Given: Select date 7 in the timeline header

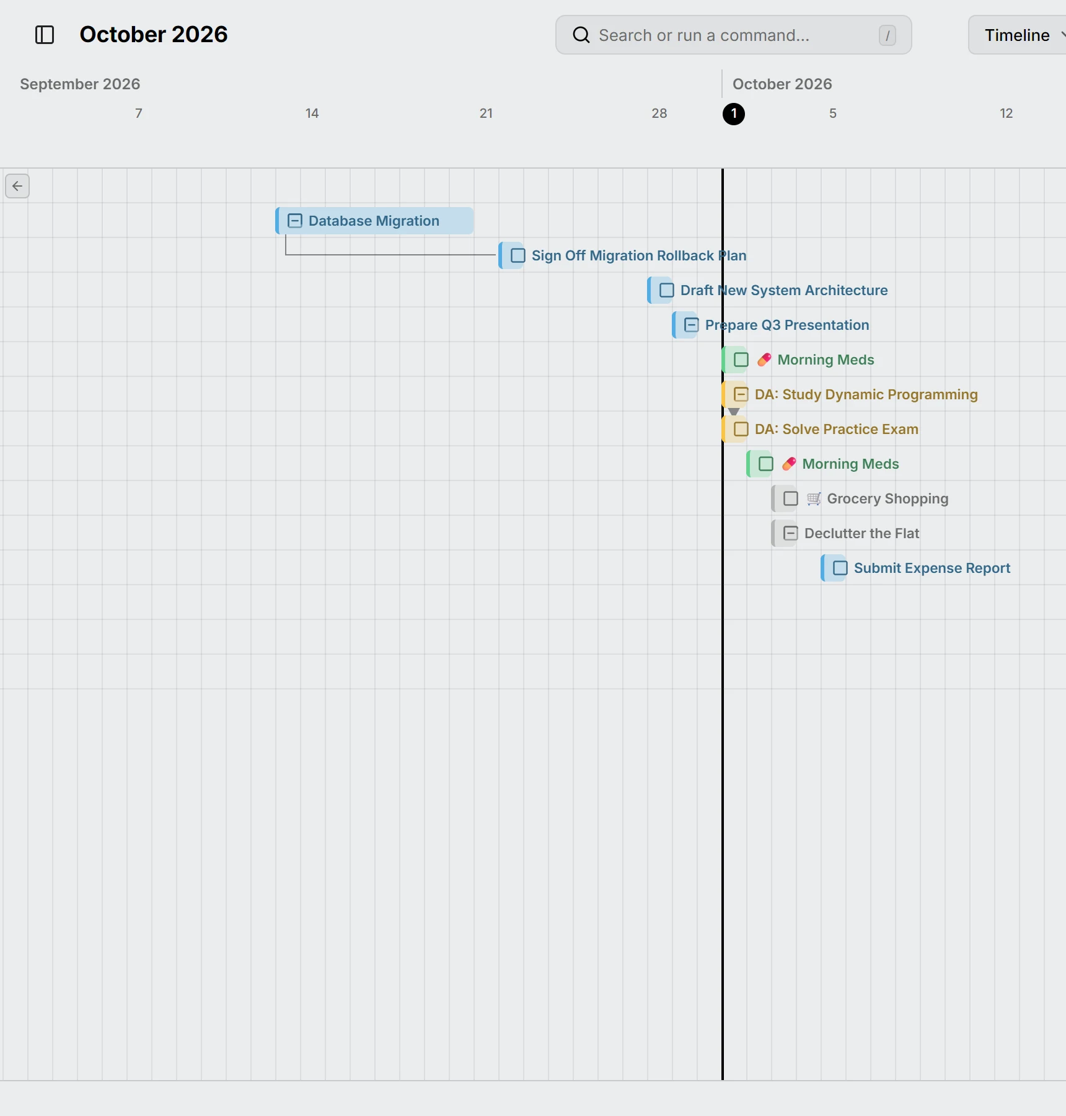Looking at the screenshot, I should coord(139,113).
